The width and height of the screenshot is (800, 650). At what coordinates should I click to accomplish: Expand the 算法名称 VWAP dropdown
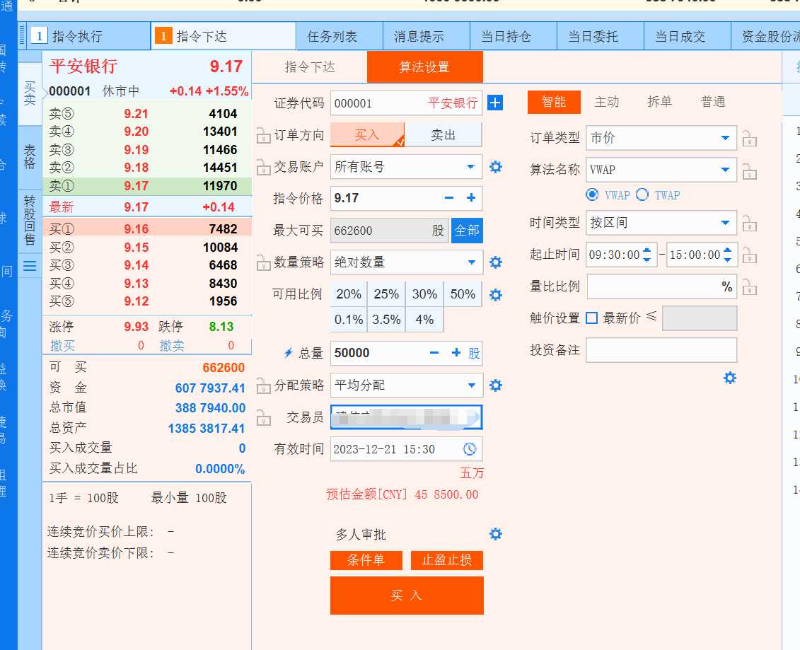tap(725, 169)
